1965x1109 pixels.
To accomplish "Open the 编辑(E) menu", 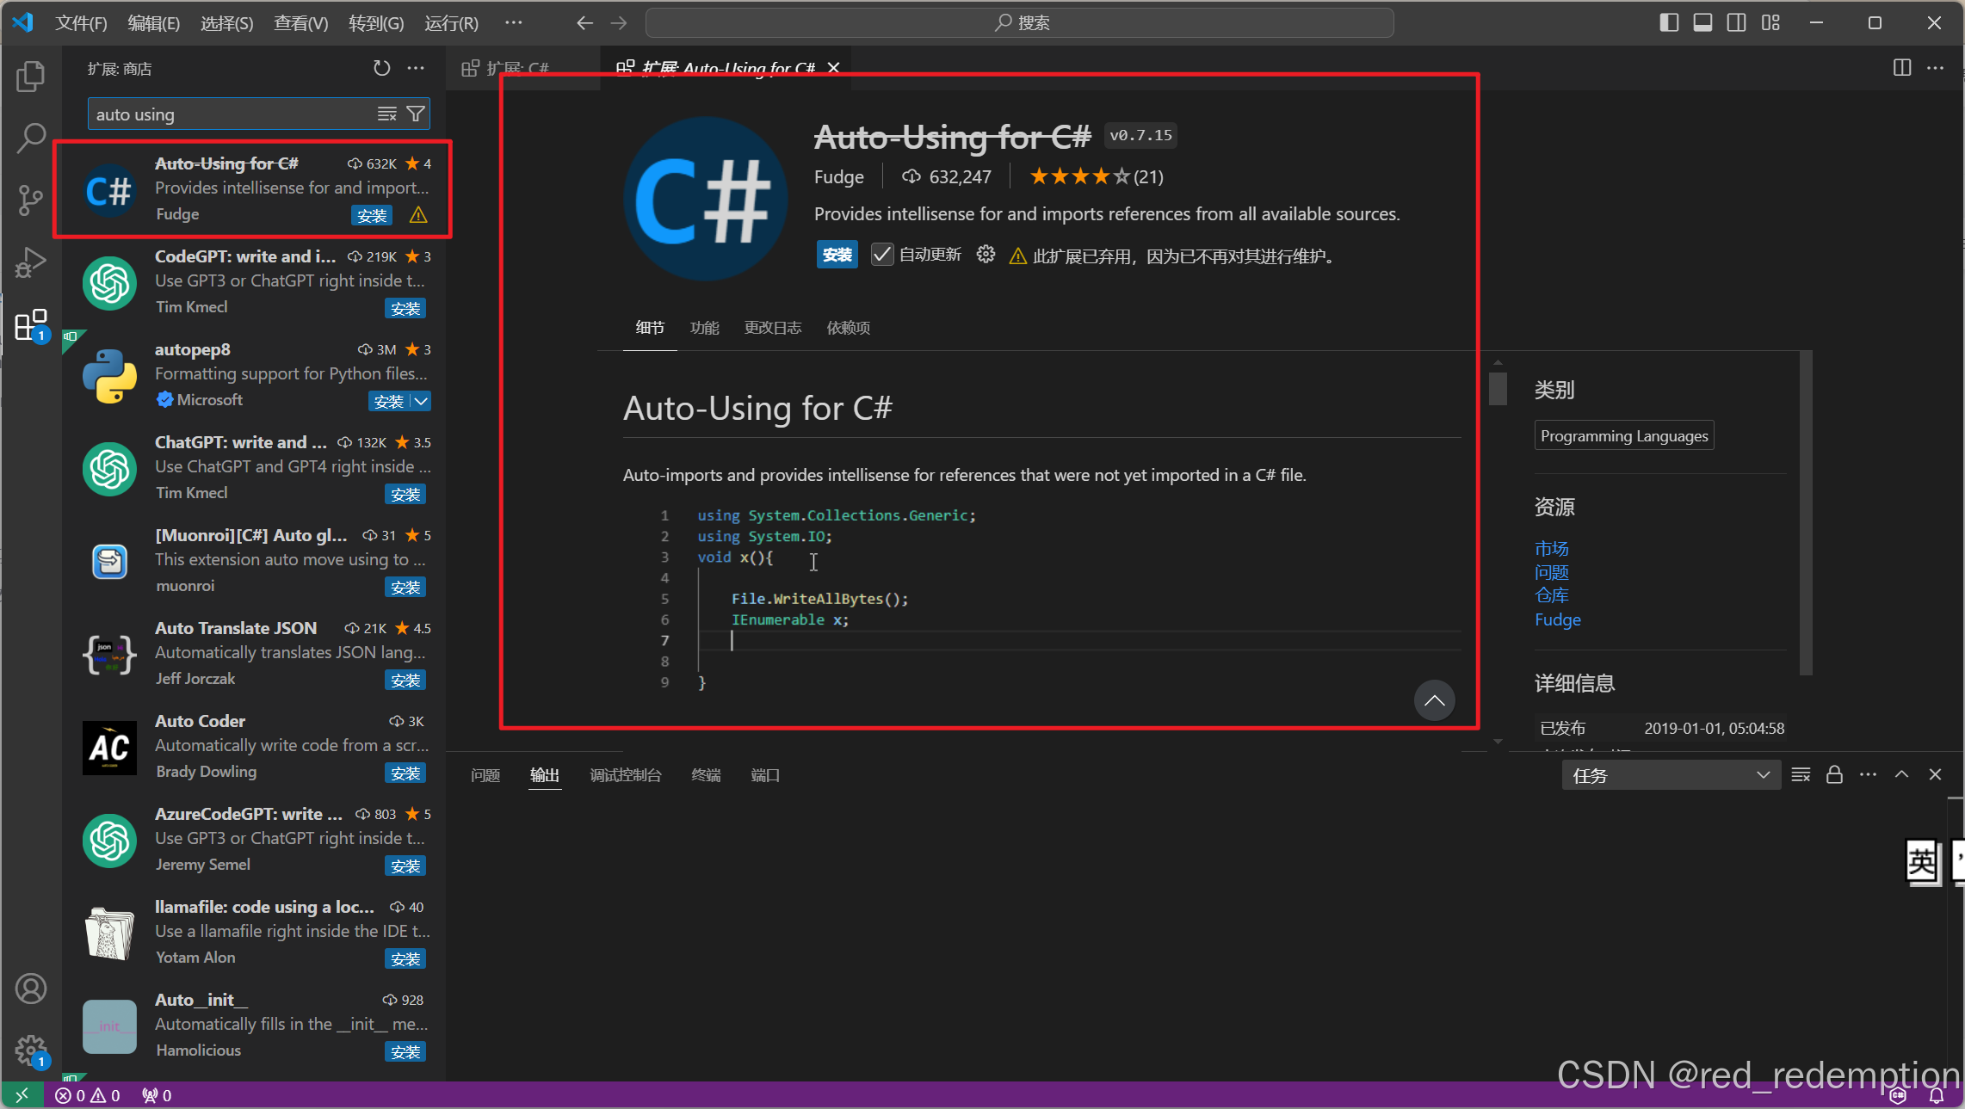I will (154, 23).
